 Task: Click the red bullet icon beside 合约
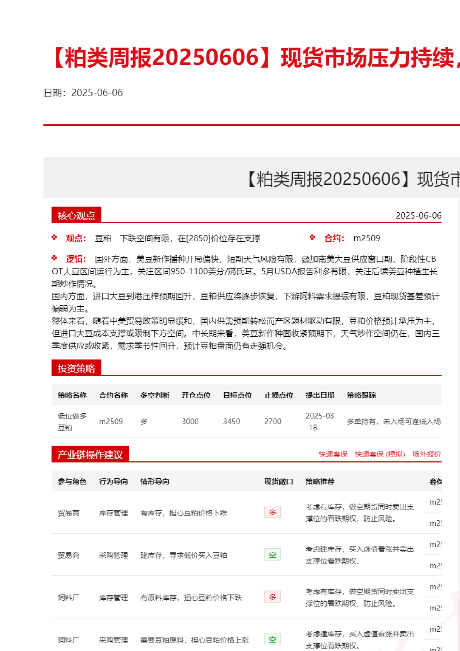(312, 238)
